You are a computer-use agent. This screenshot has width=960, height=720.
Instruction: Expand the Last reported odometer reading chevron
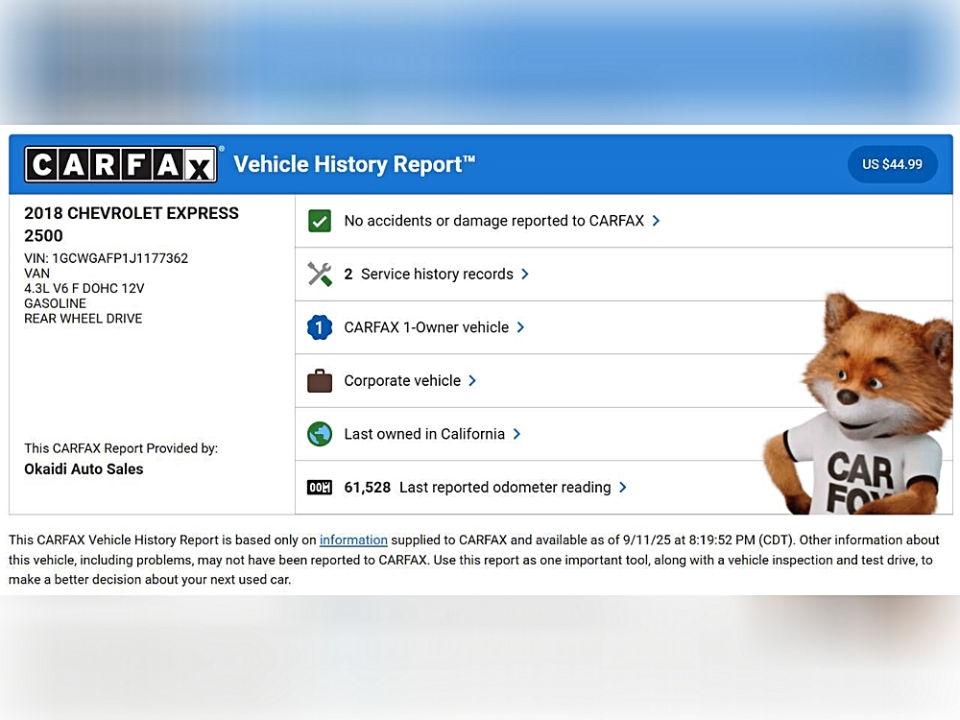point(623,488)
